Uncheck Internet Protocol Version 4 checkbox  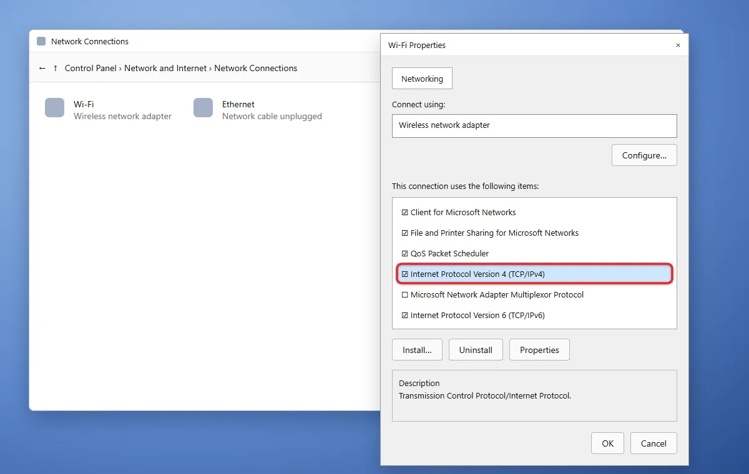[404, 274]
